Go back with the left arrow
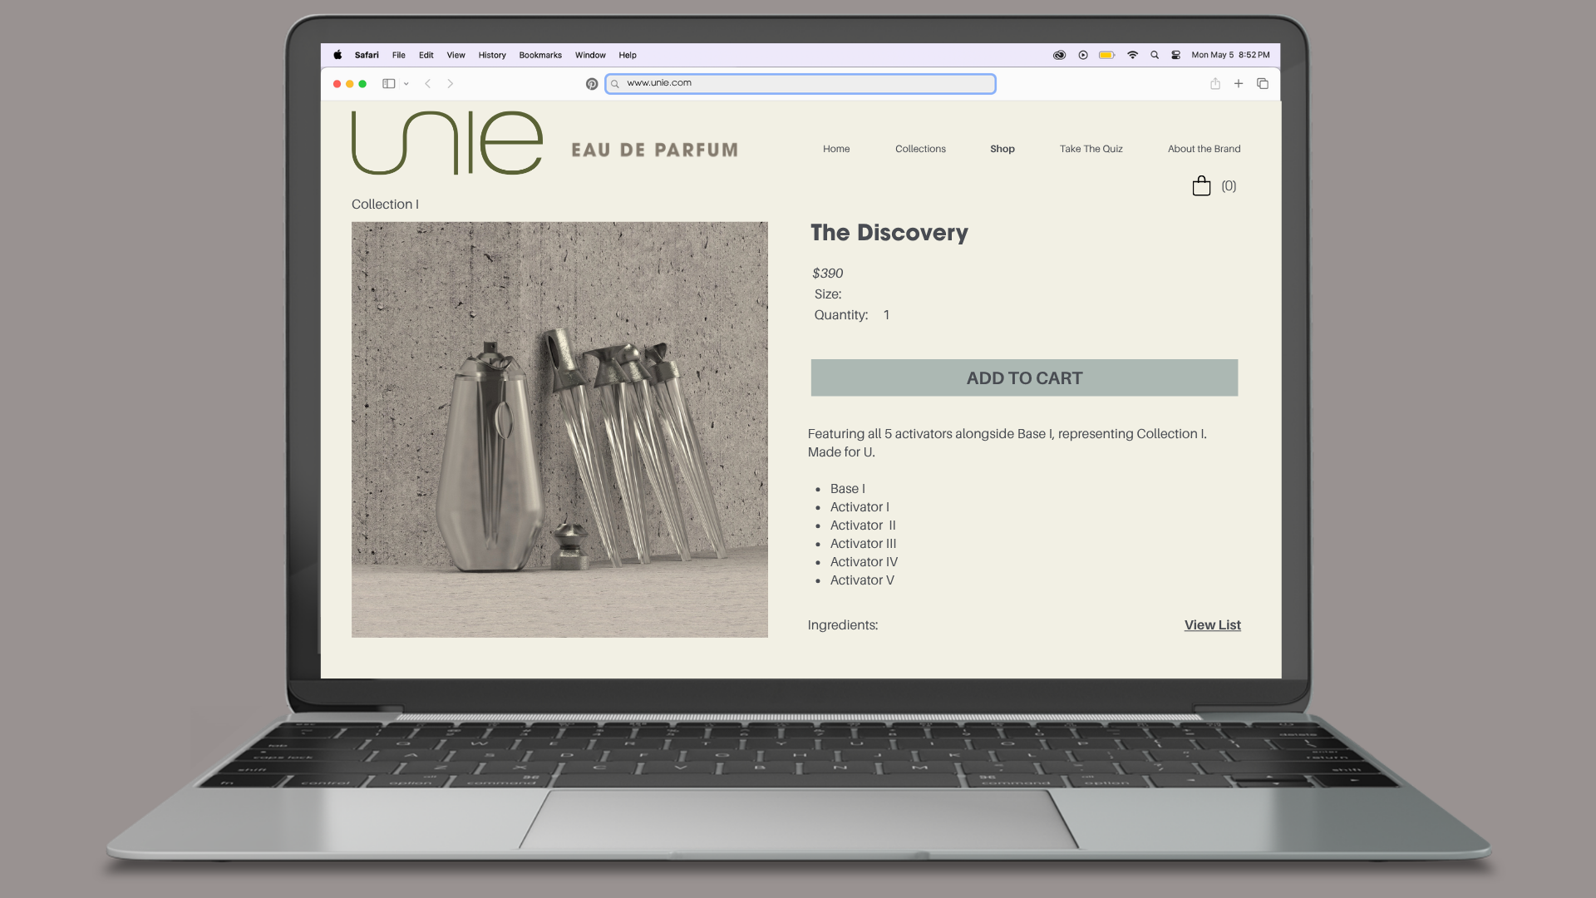The height and width of the screenshot is (898, 1596). point(428,83)
